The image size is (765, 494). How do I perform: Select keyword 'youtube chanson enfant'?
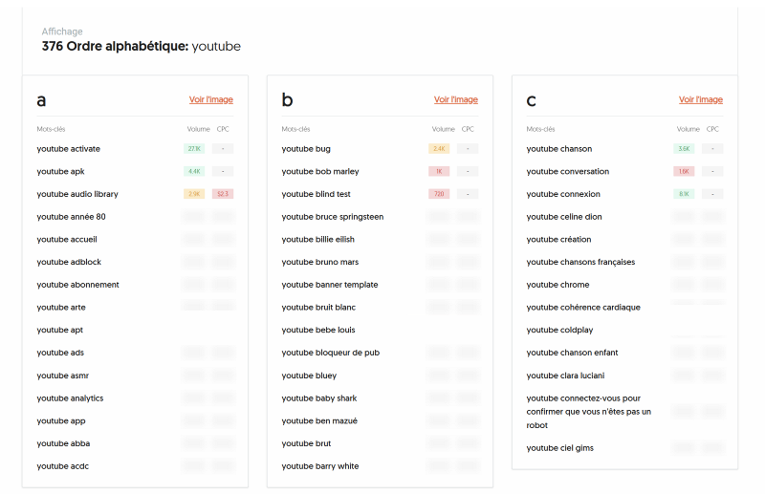572,353
